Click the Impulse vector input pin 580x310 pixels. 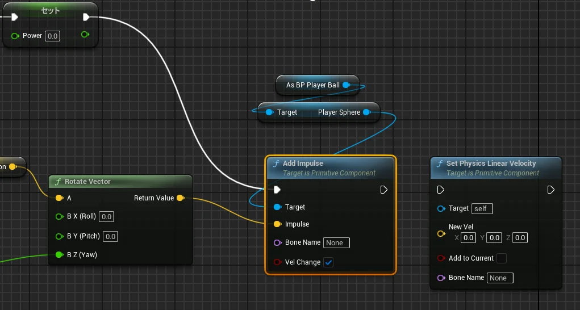[277, 224]
